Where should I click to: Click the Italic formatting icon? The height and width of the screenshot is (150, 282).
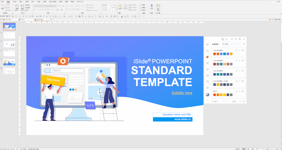(37, 10)
